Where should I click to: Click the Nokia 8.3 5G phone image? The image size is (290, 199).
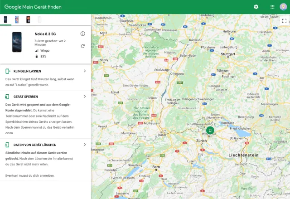[x=17, y=42]
